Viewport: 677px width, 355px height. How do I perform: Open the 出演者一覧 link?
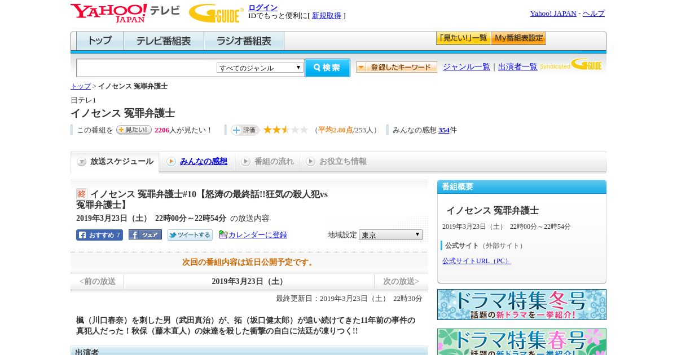point(518,67)
